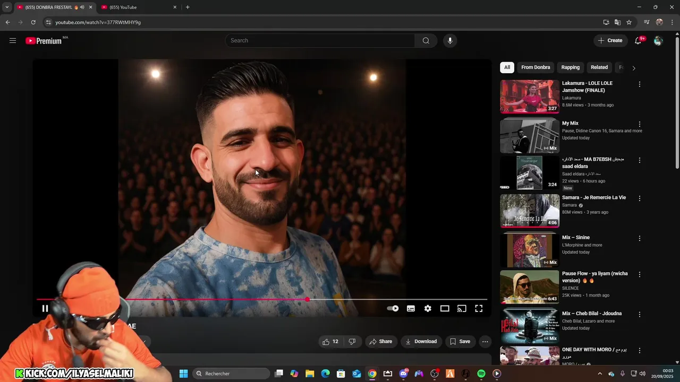Open the YouTube hamburger guide menu
The image size is (680, 382).
pos(13,41)
